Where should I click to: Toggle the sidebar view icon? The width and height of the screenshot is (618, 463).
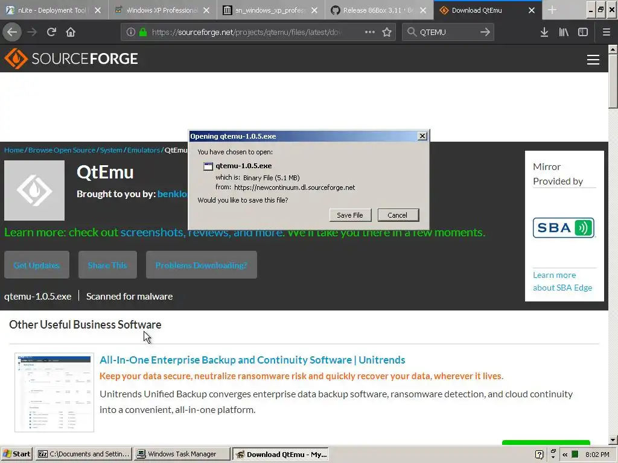click(x=583, y=32)
